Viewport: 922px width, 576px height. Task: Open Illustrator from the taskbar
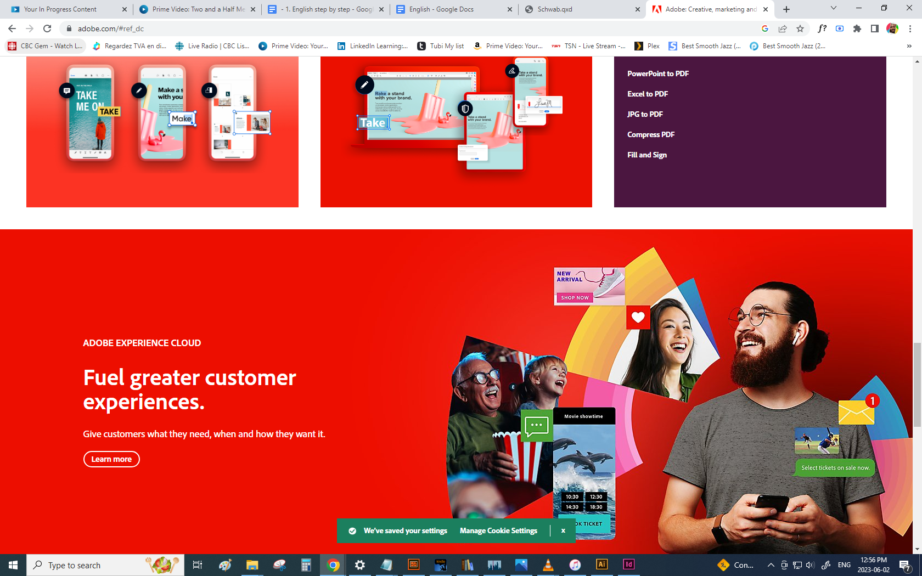[x=601, y=564]
